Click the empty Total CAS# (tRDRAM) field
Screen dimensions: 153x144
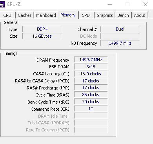[x=91, y=123]
